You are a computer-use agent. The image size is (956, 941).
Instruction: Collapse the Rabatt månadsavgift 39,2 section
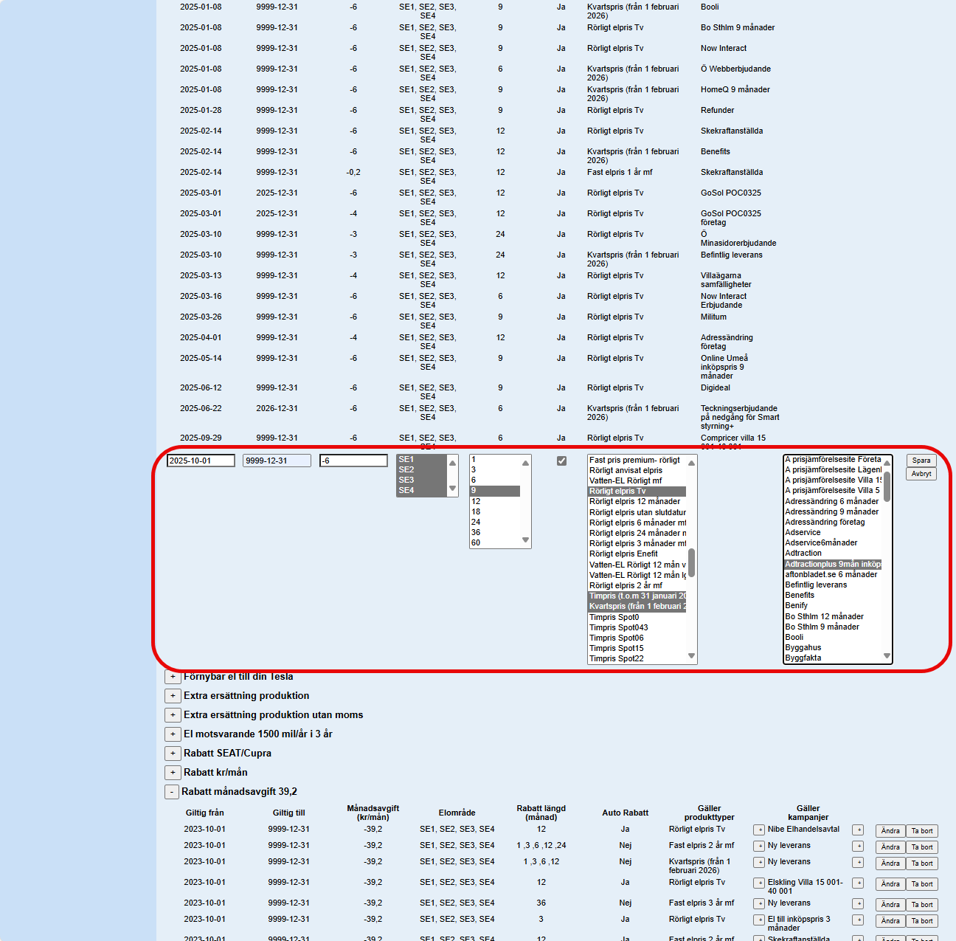point(171,792)
